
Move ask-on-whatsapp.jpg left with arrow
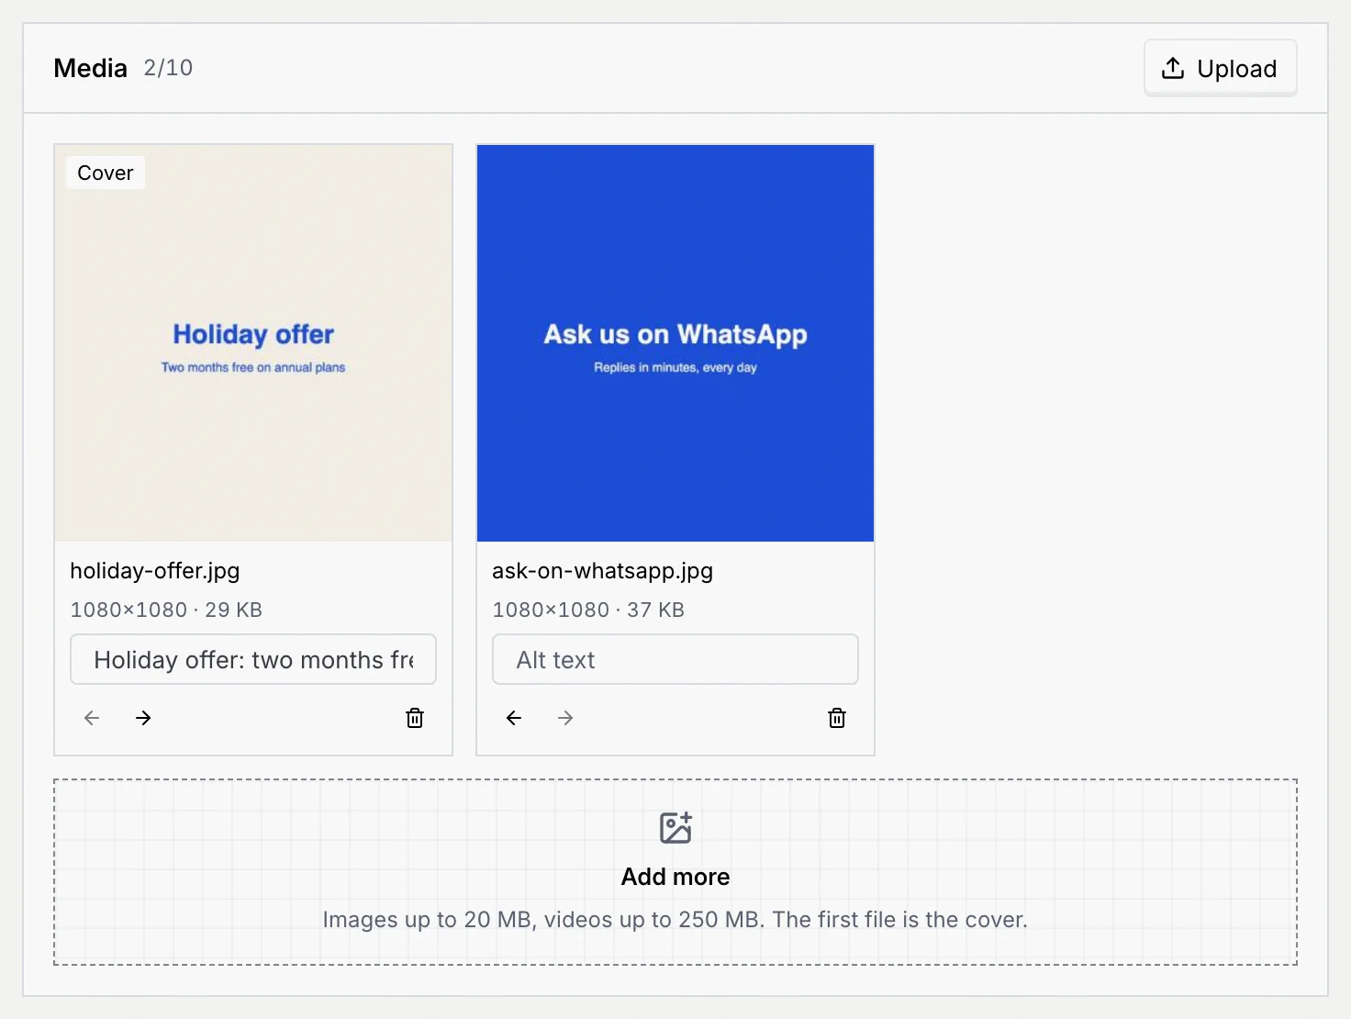pos(514,718)
